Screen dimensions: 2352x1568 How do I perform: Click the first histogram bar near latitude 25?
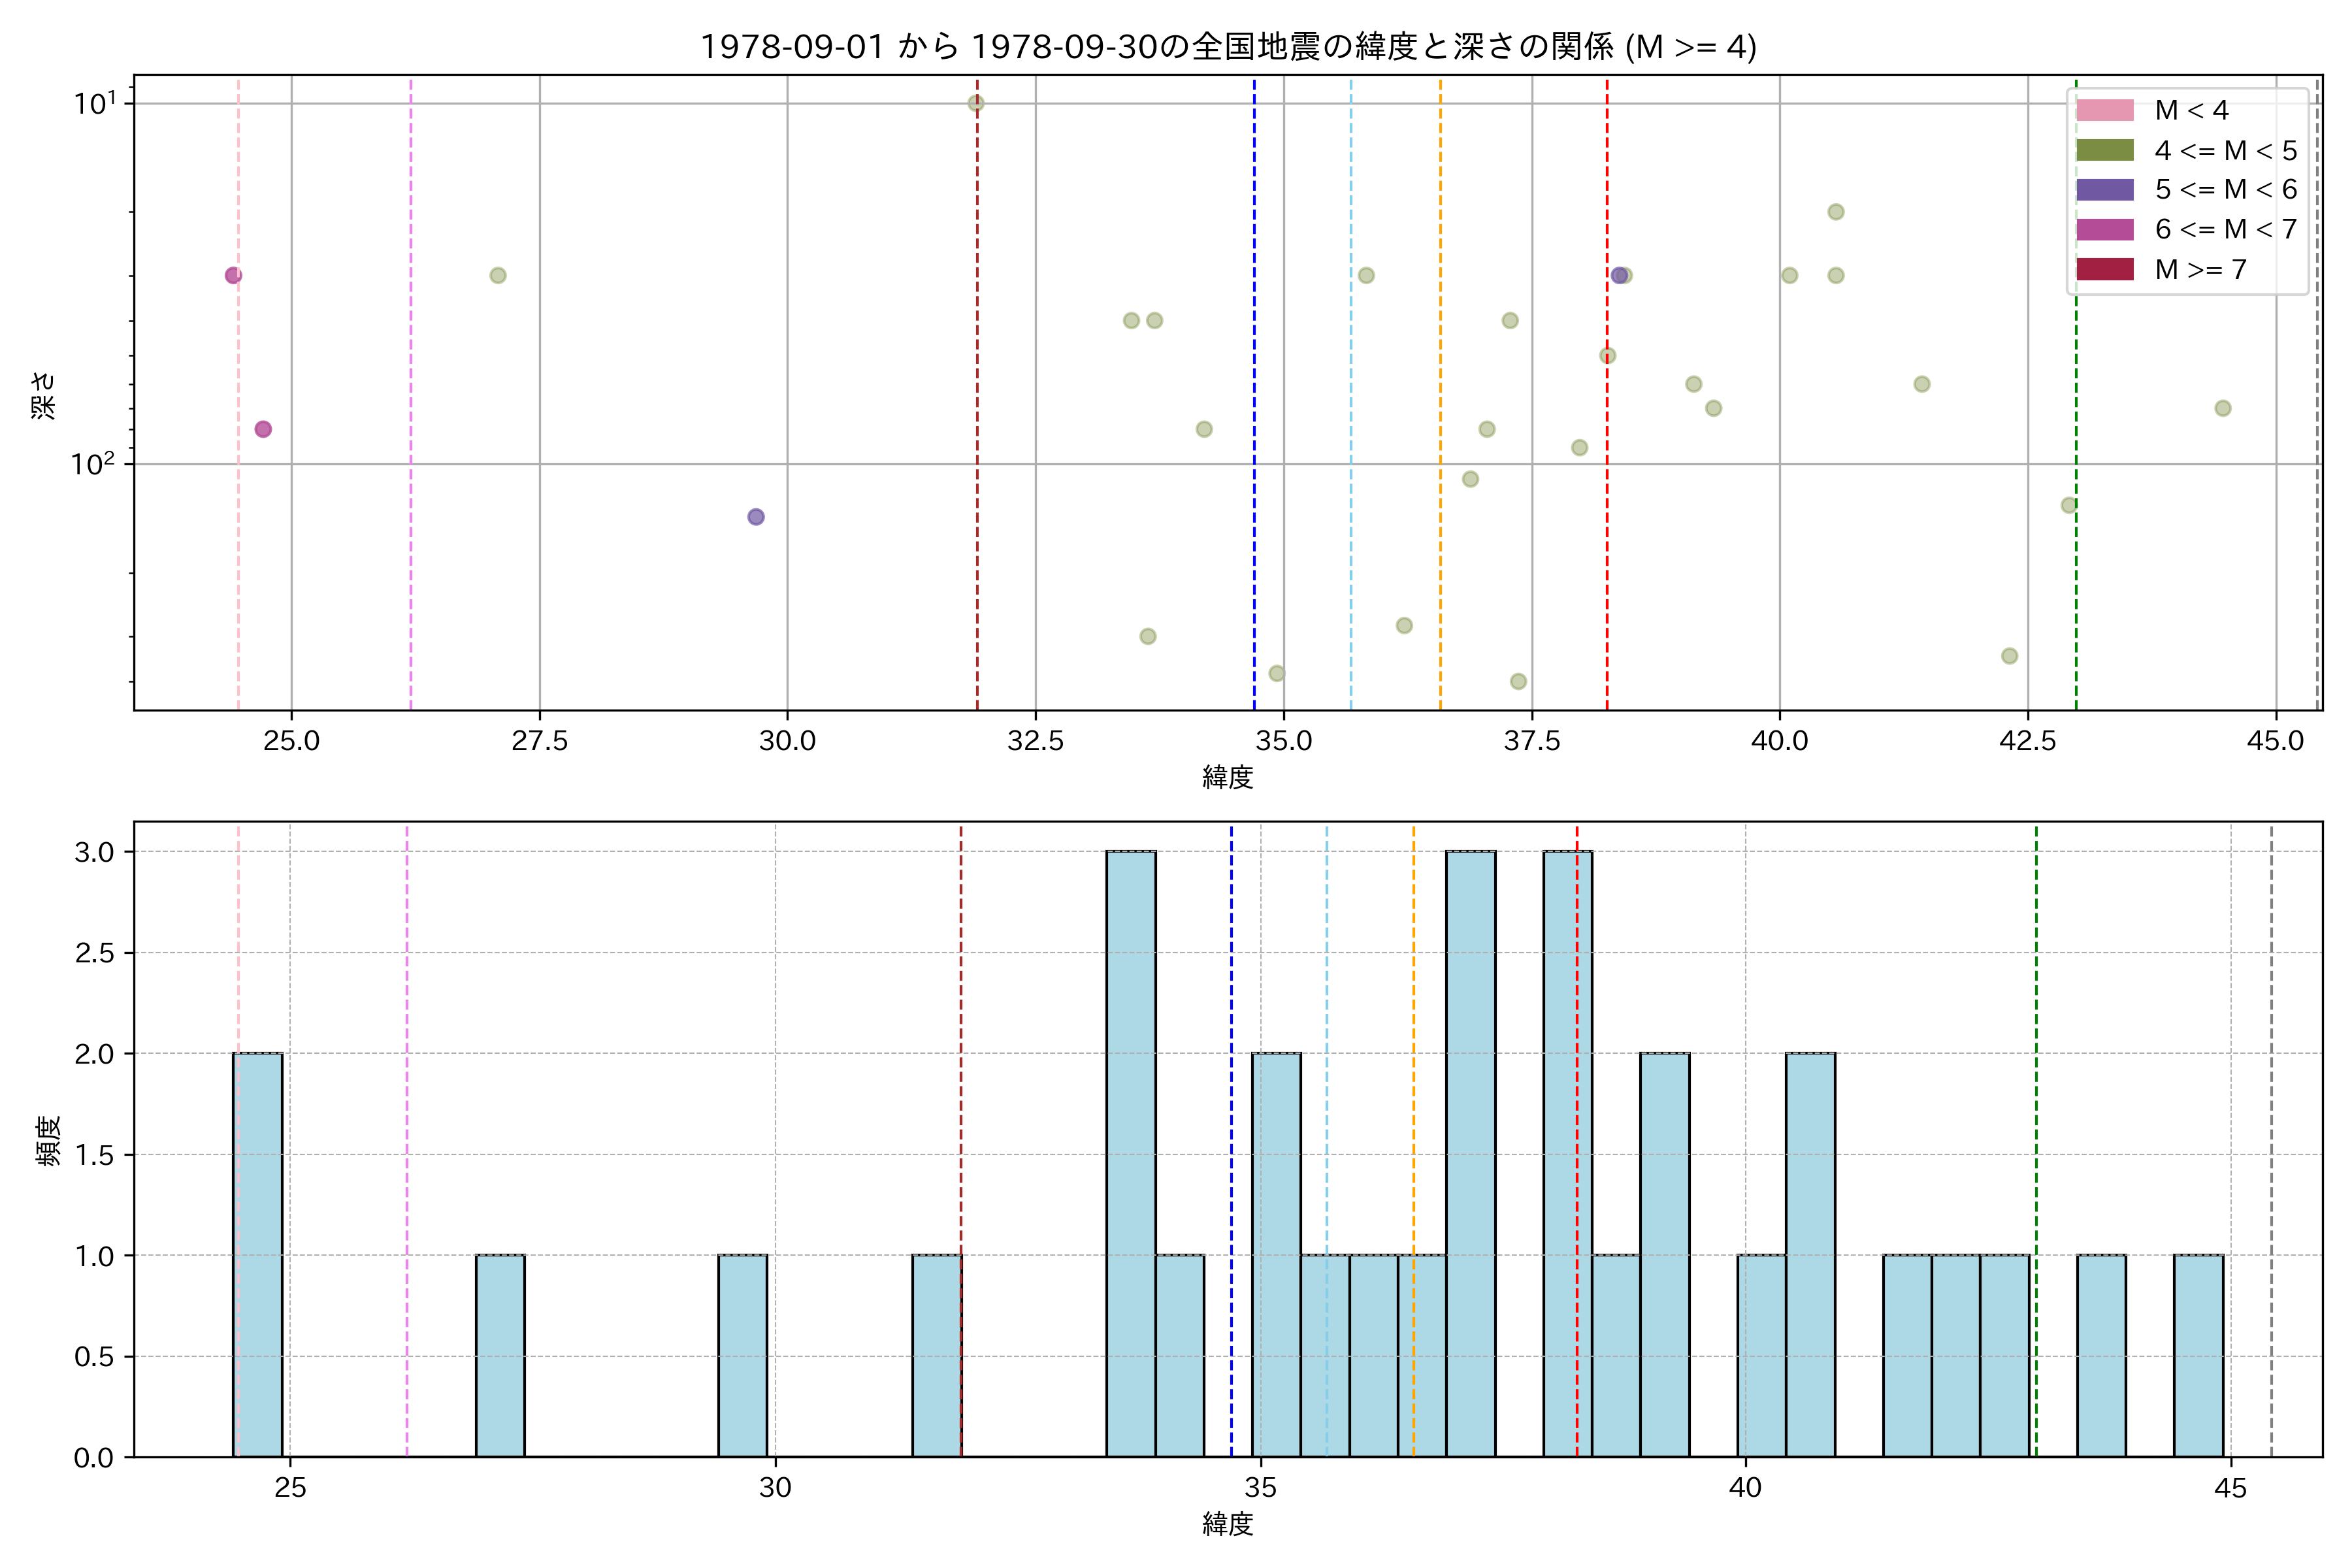coord(258,1255)
